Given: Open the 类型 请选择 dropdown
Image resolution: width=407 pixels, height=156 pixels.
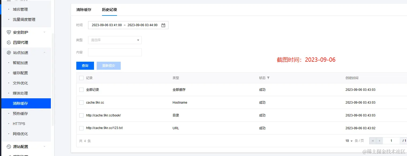Looking at the screenshot, I should click(115, 40).
